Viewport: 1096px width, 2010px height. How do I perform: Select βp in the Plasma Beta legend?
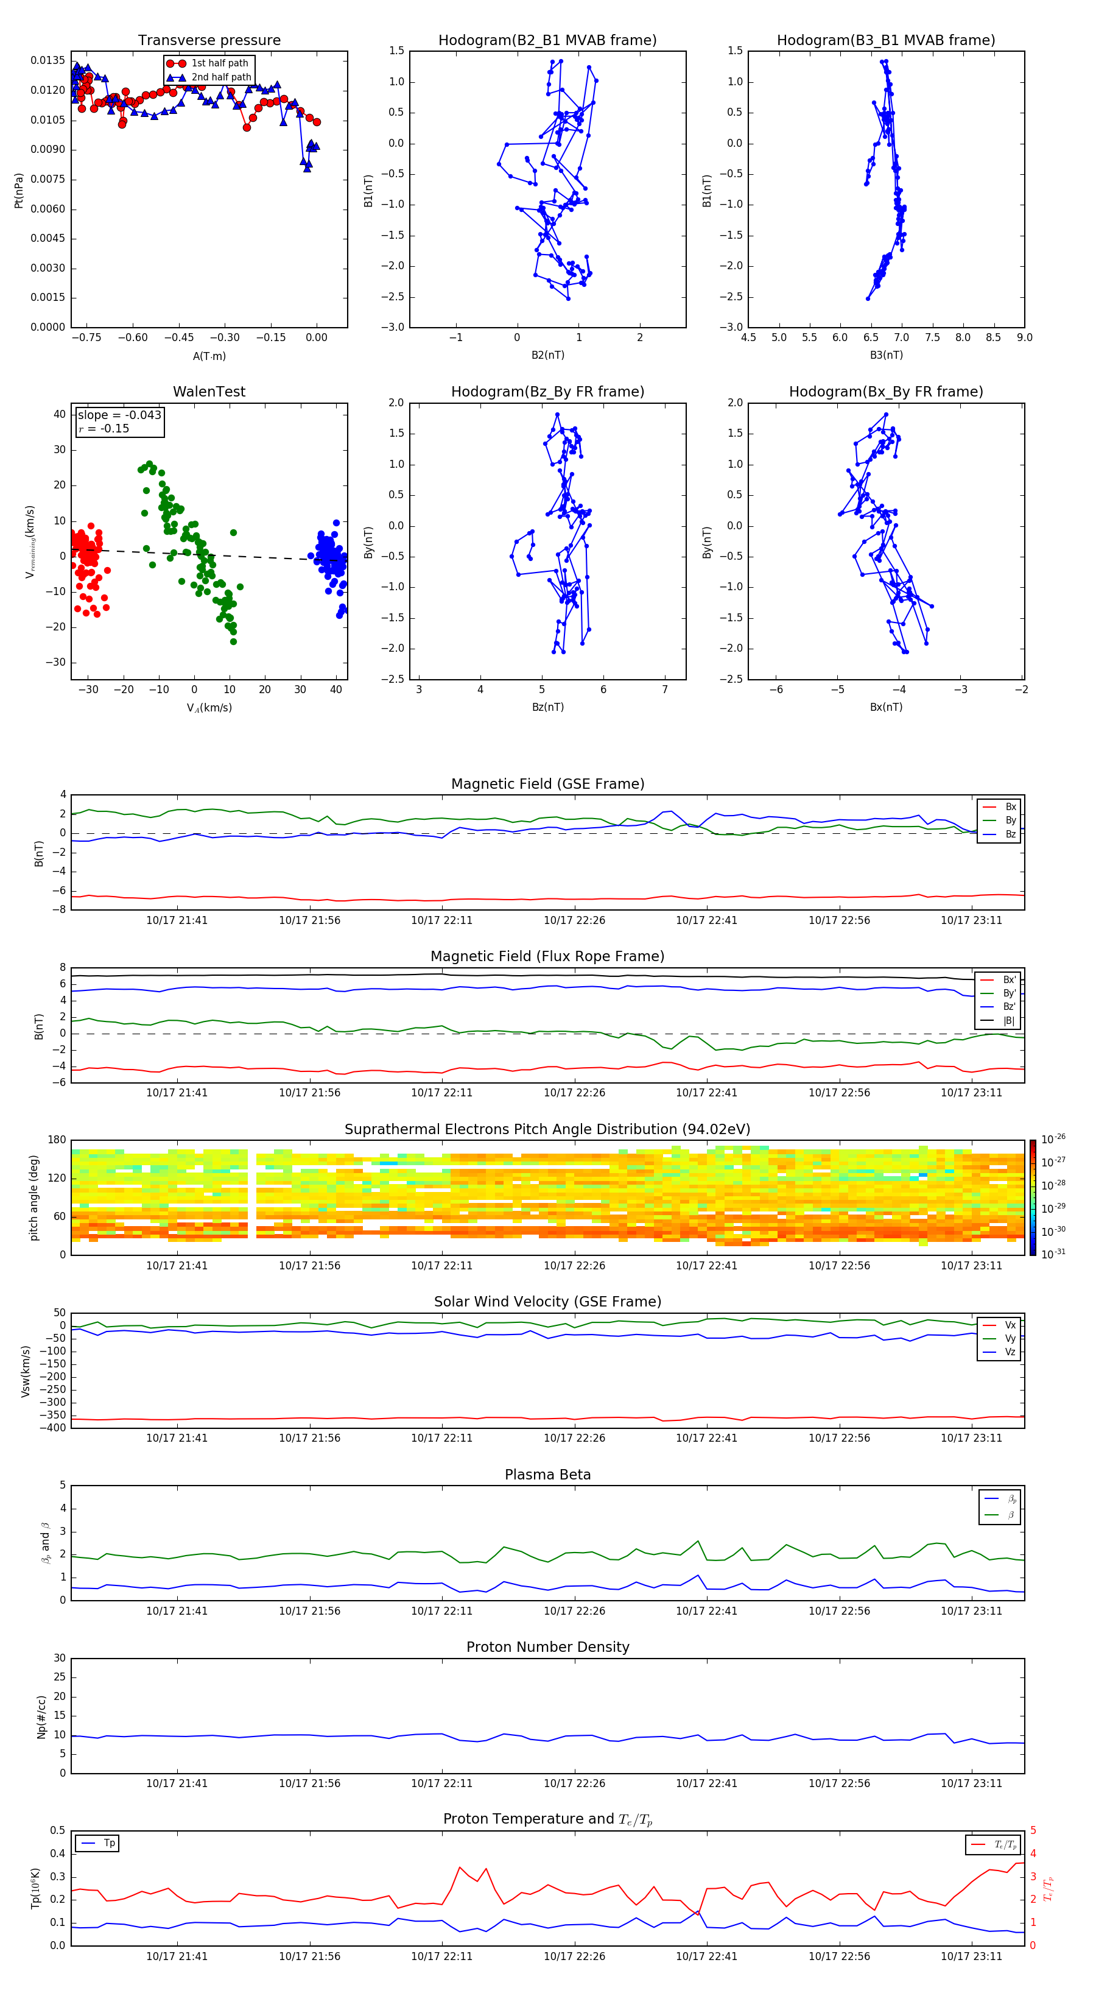pos(1001,1499)
